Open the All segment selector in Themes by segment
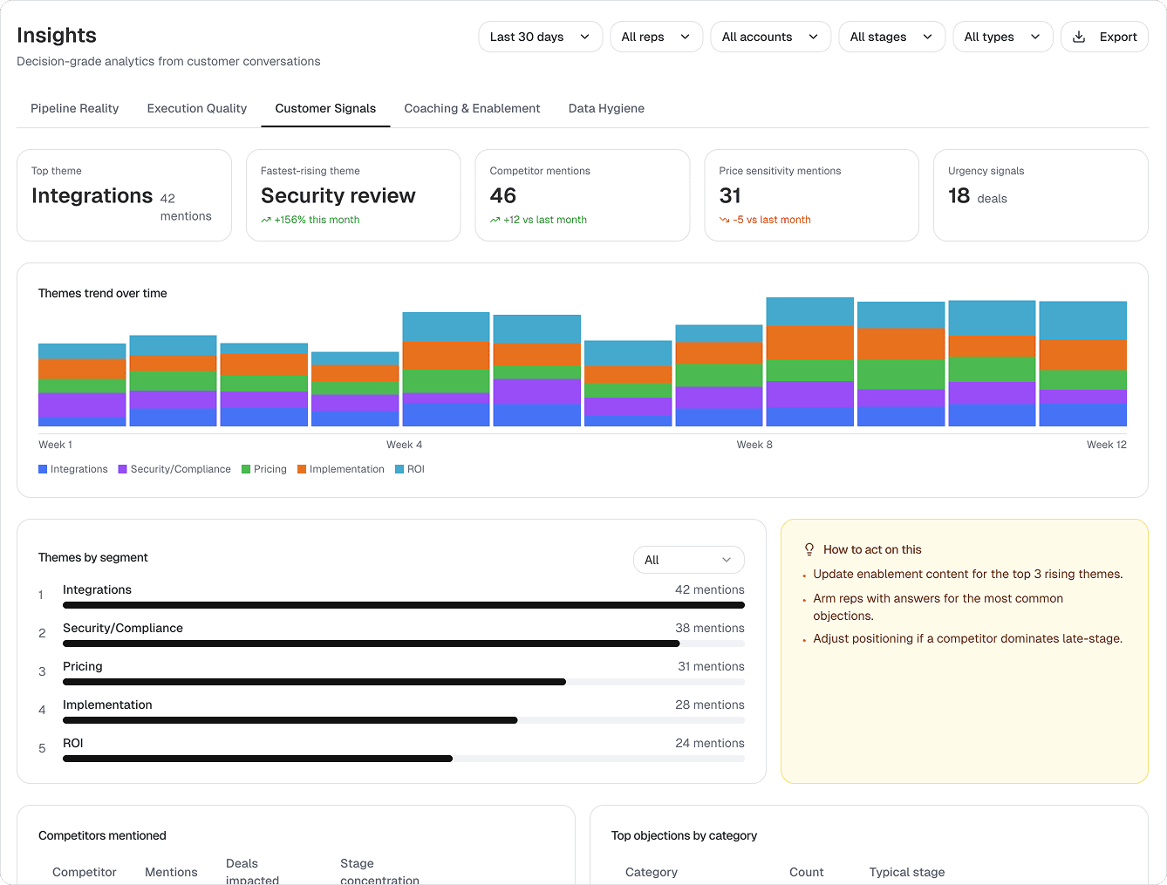This screenshot has height=885, width=1167. [688, 559]
